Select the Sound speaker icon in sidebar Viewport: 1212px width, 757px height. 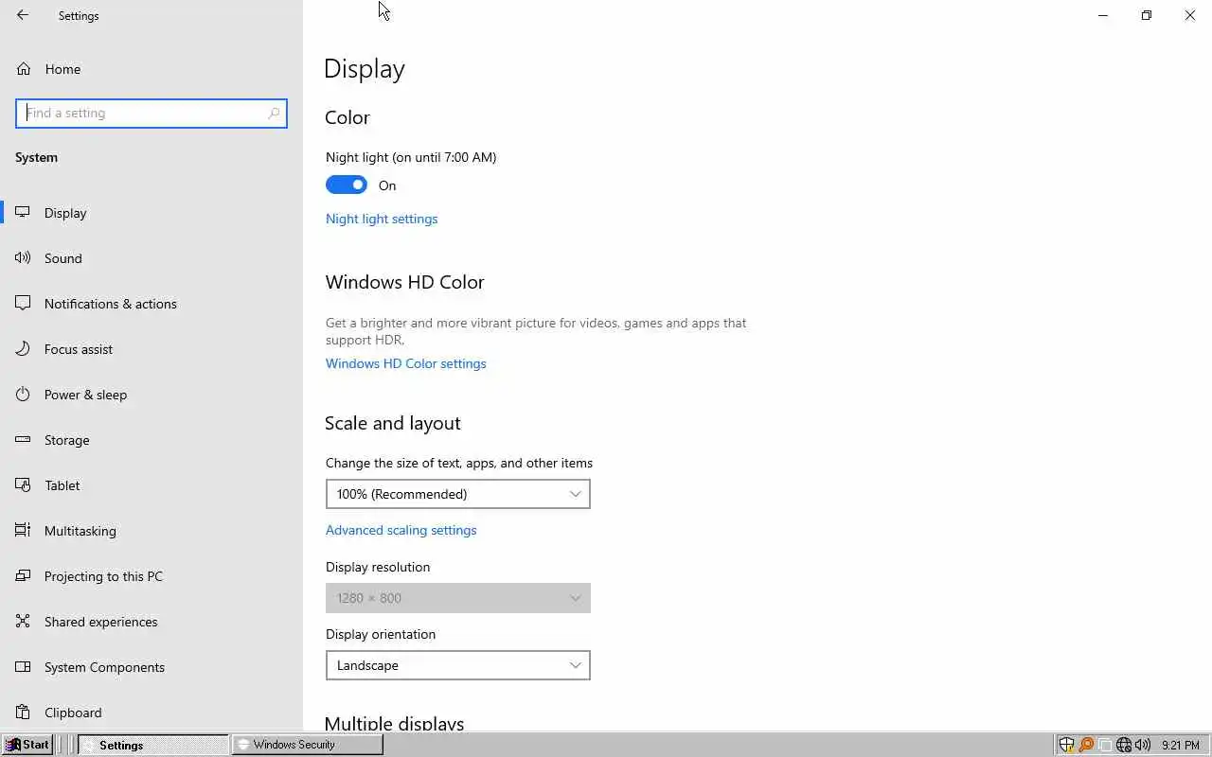(23, 258)
